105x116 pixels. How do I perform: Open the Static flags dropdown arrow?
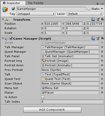(x=102, y=9)
